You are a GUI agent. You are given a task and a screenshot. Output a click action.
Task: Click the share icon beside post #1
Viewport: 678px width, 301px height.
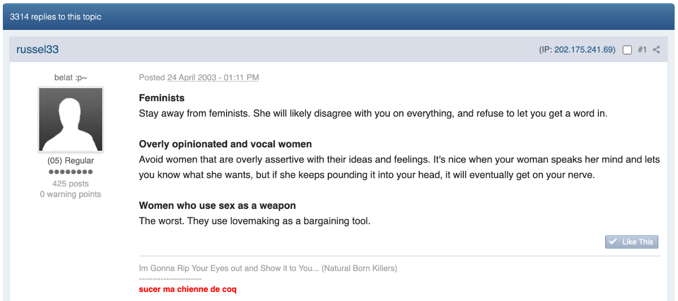coord(656,50)
